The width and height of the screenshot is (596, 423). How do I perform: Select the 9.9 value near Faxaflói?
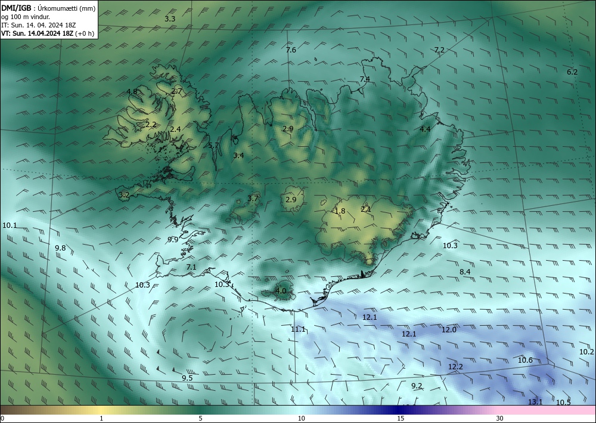click(173, 239)
